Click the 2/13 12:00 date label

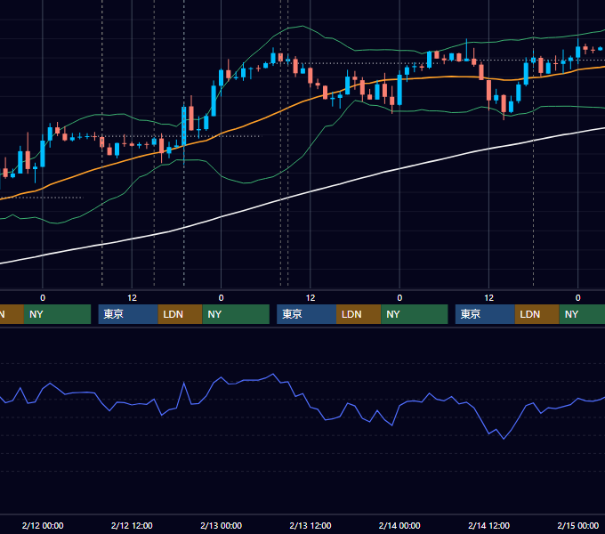[311, 525]
